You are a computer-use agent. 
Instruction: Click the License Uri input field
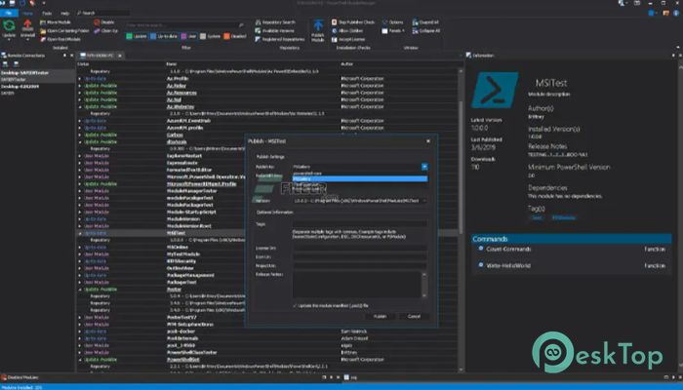point(360,248)
